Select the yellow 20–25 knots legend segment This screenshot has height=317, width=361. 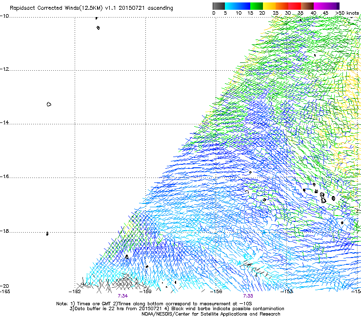point(269,6)
